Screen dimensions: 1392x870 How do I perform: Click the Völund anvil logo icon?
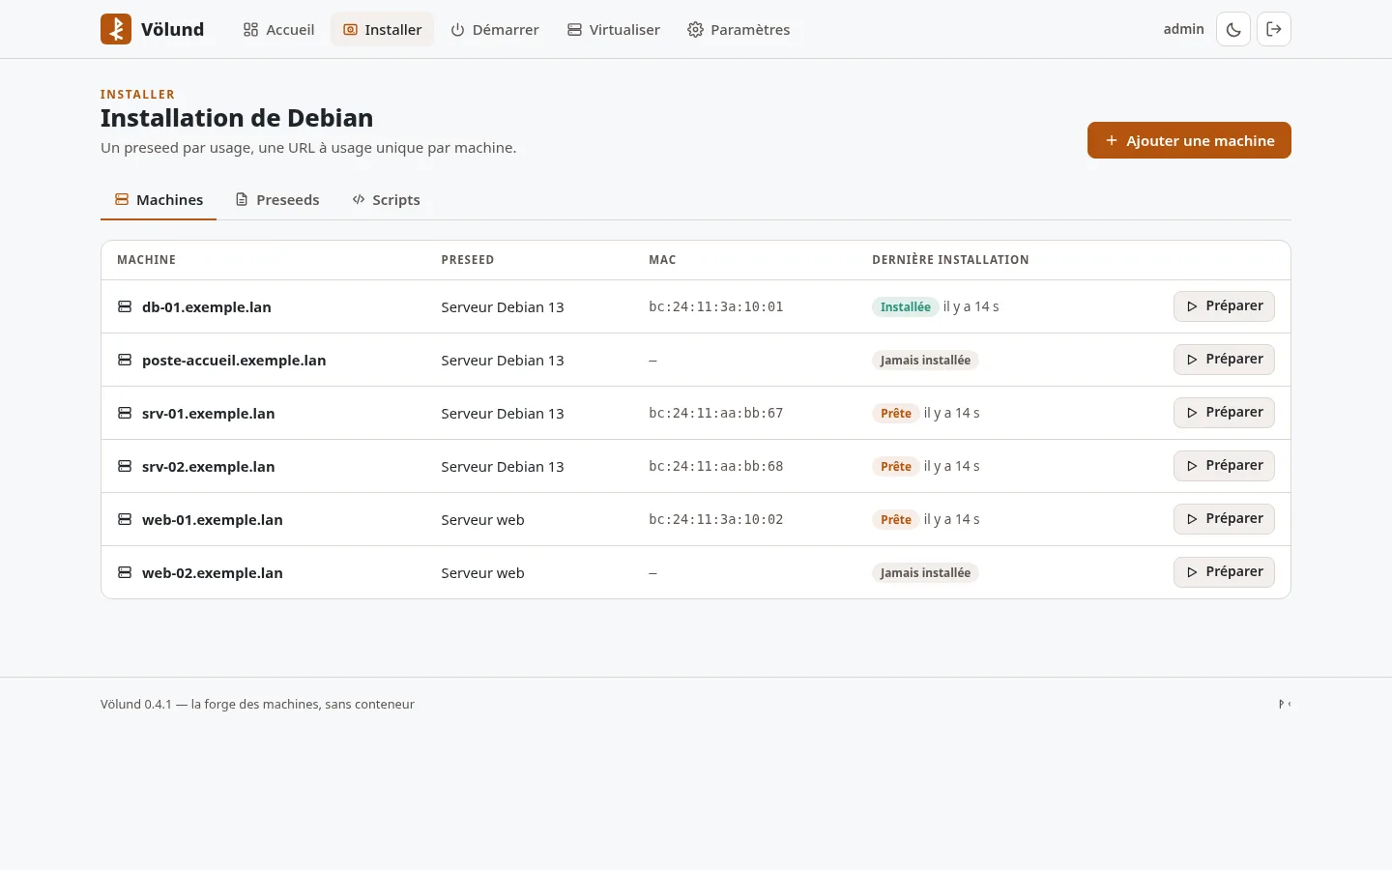(116, 29)
